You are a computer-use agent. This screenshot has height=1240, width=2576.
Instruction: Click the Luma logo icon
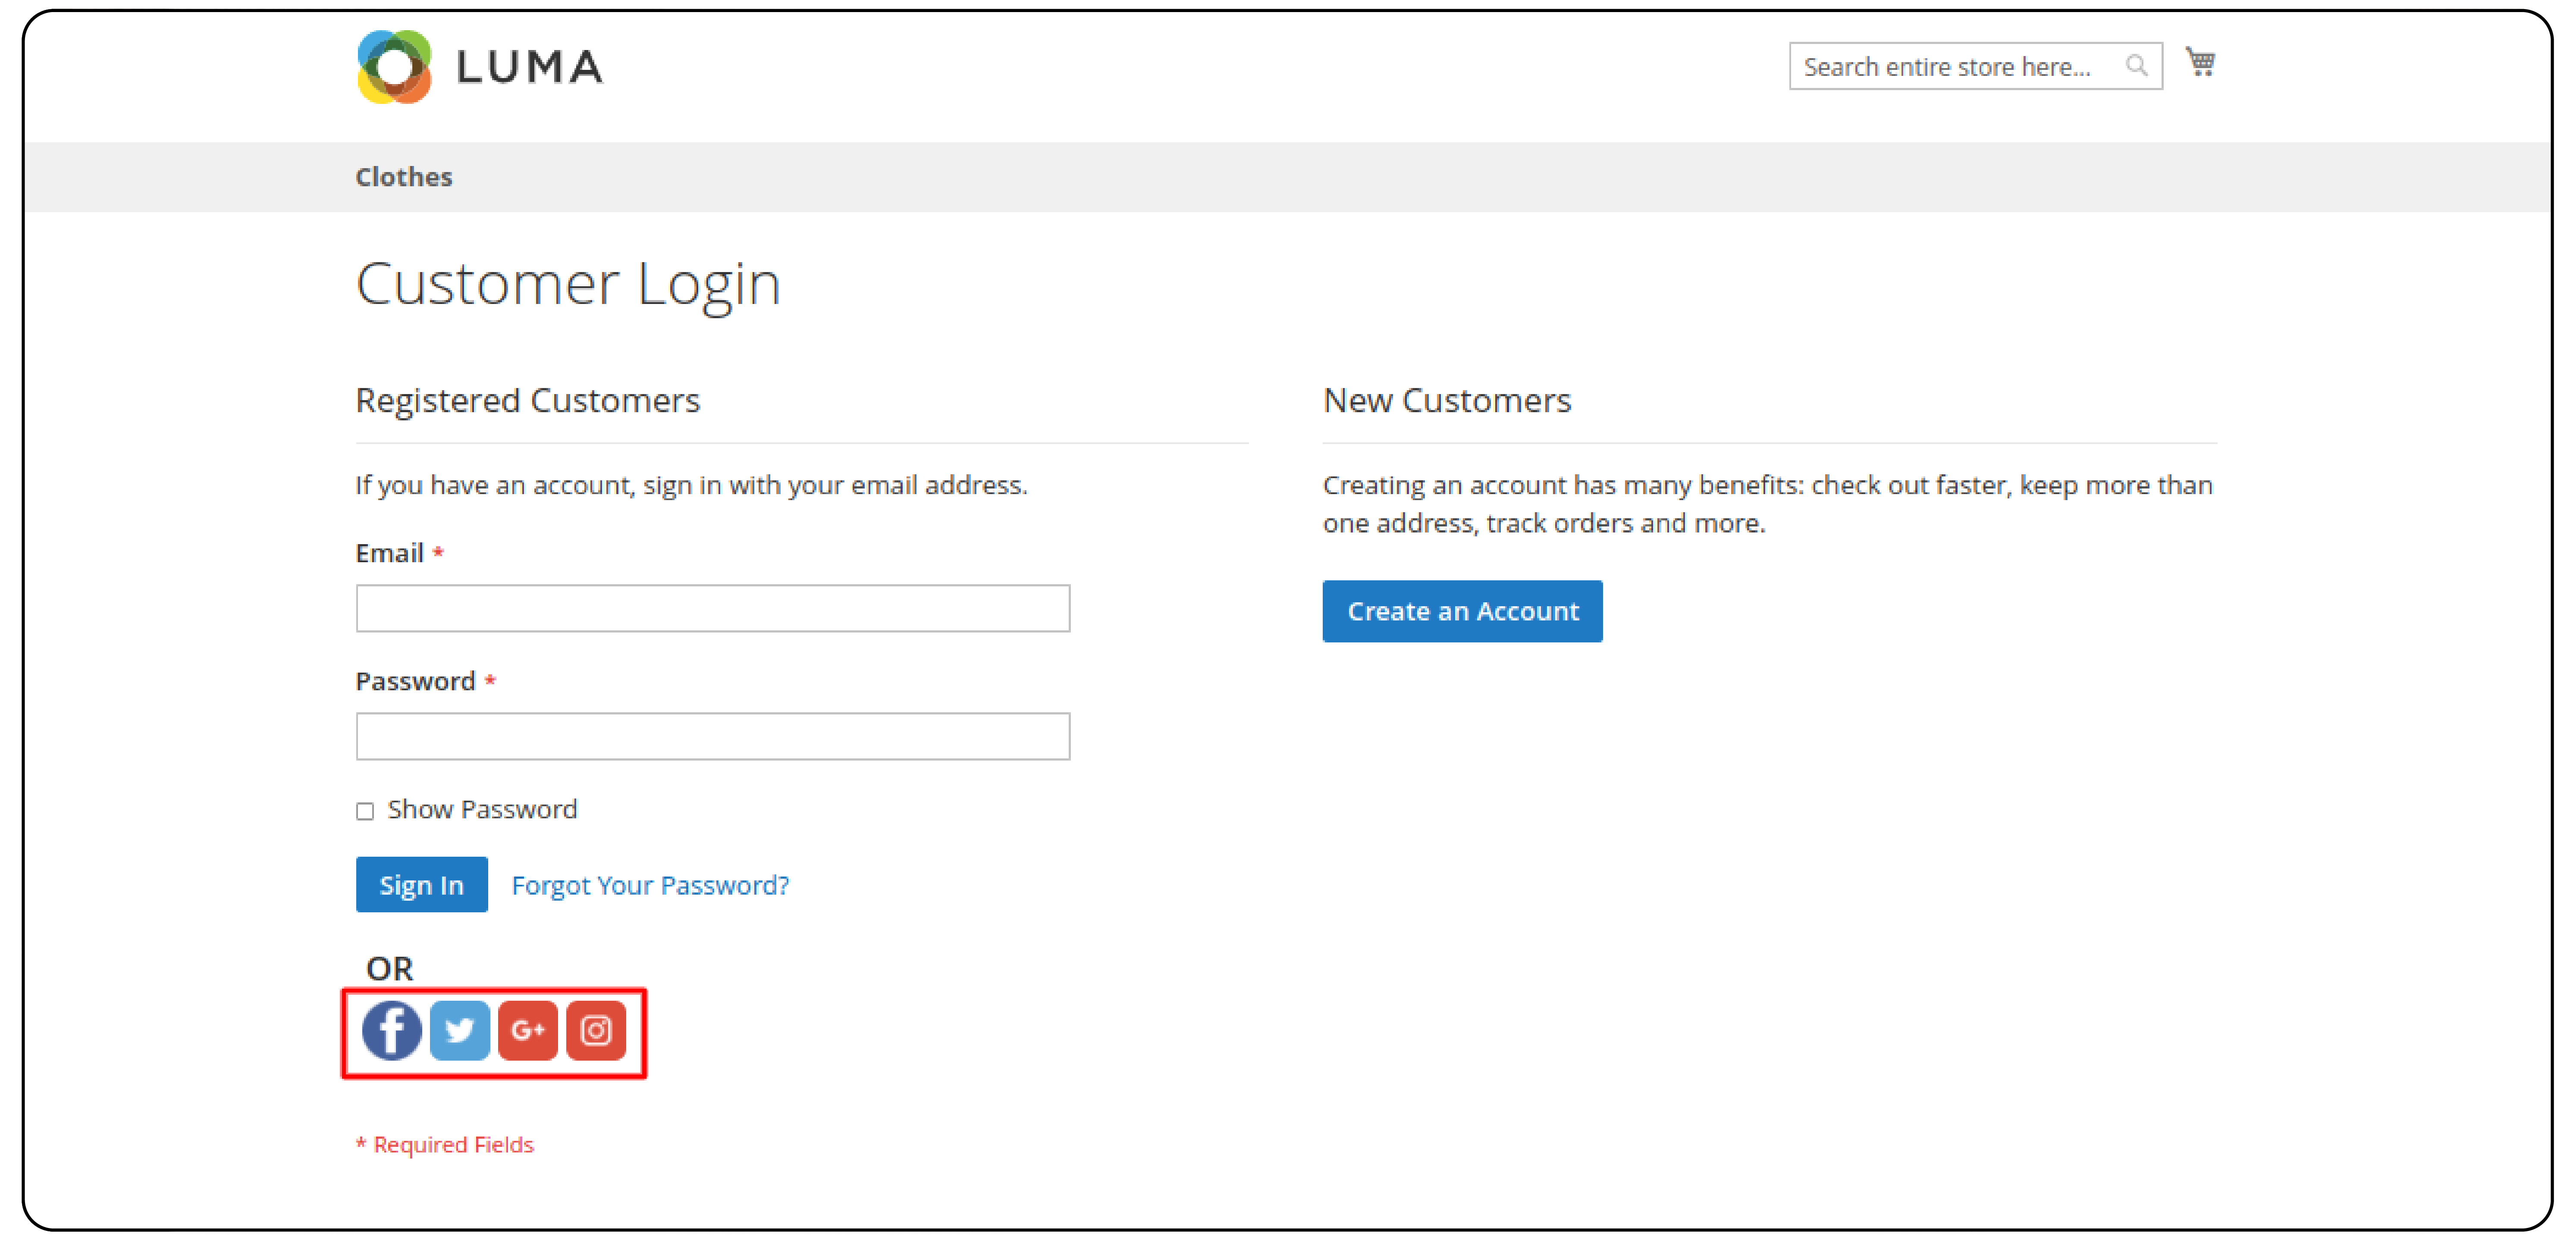point(394,67)
